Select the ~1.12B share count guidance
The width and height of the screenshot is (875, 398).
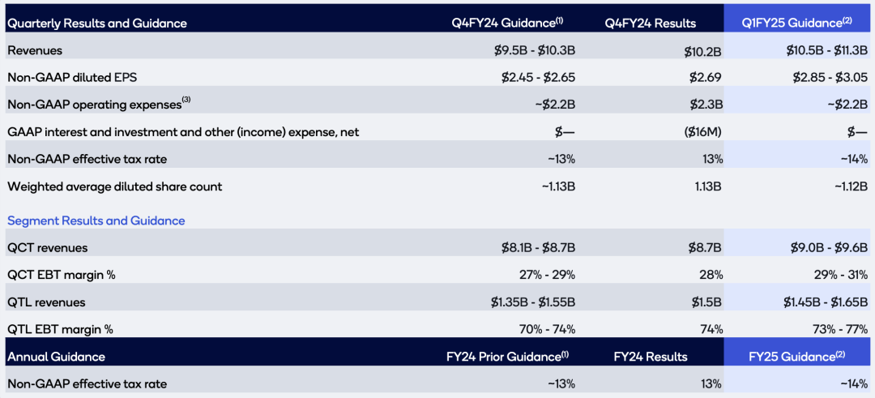click(845, 186)
